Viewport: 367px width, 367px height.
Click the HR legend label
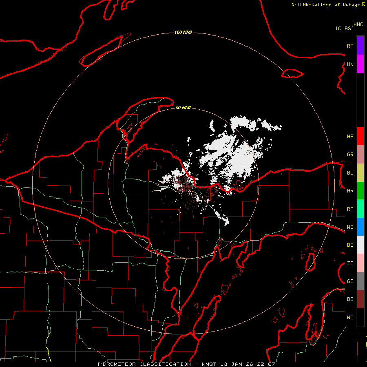(x=350, y=191)
